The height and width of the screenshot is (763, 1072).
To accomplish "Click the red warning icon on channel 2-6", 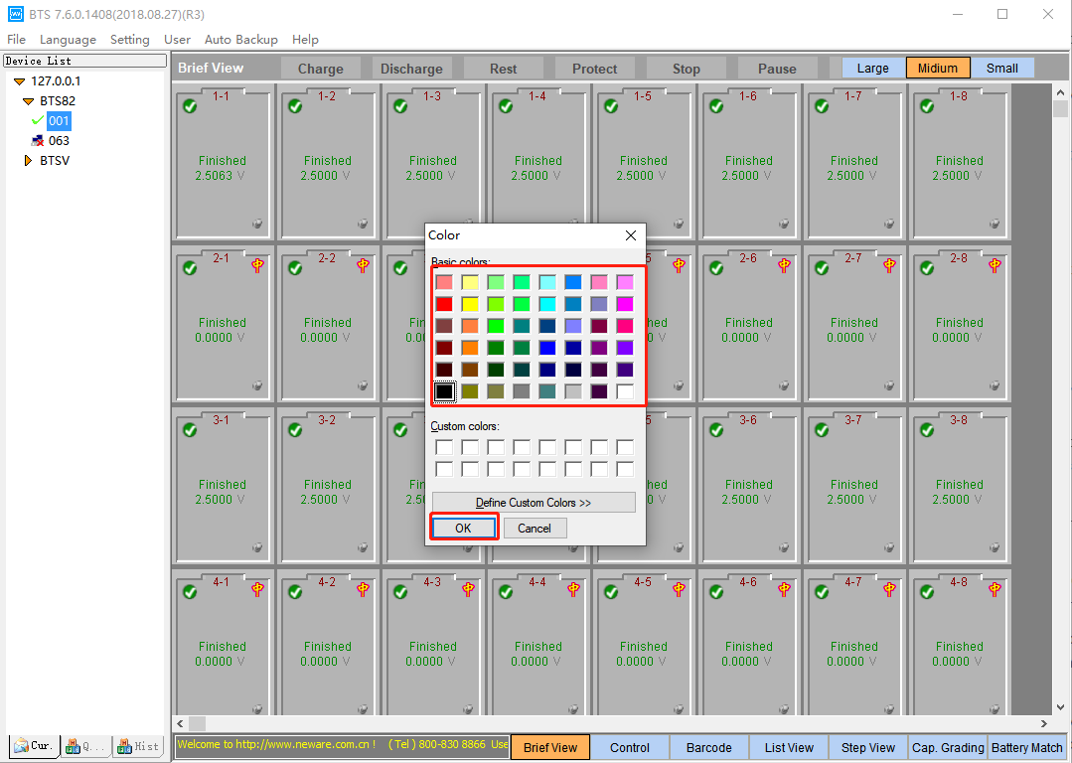I will point(784,265).
